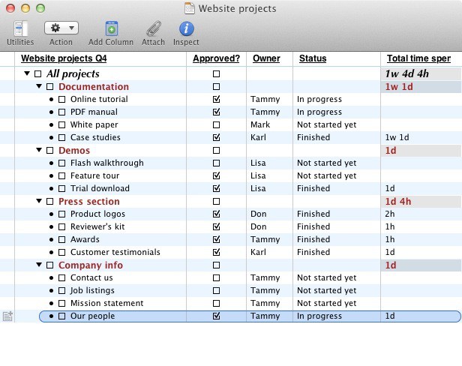The height and width of the screenshot is (366, 462).
Task: Uncheck Approved checkbox for Online tutorial
Action: pyautogui.click(x=216, y=100)
